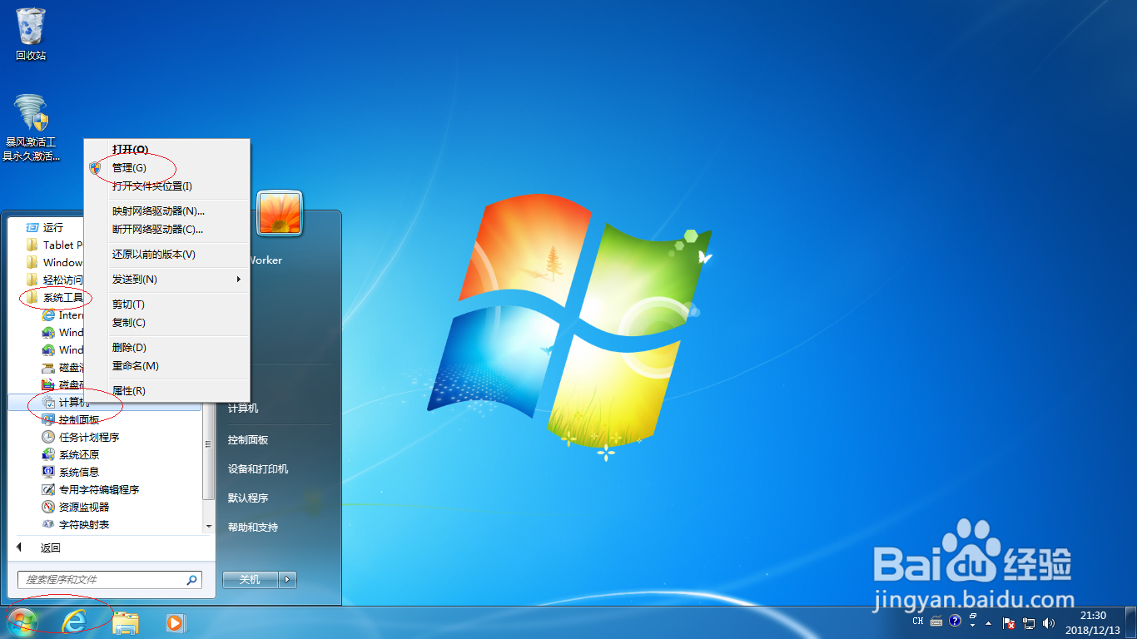Screen dimensions: 1137x639
Task: Click the programs list scrollbar down arrow
Action: point(209,526)
